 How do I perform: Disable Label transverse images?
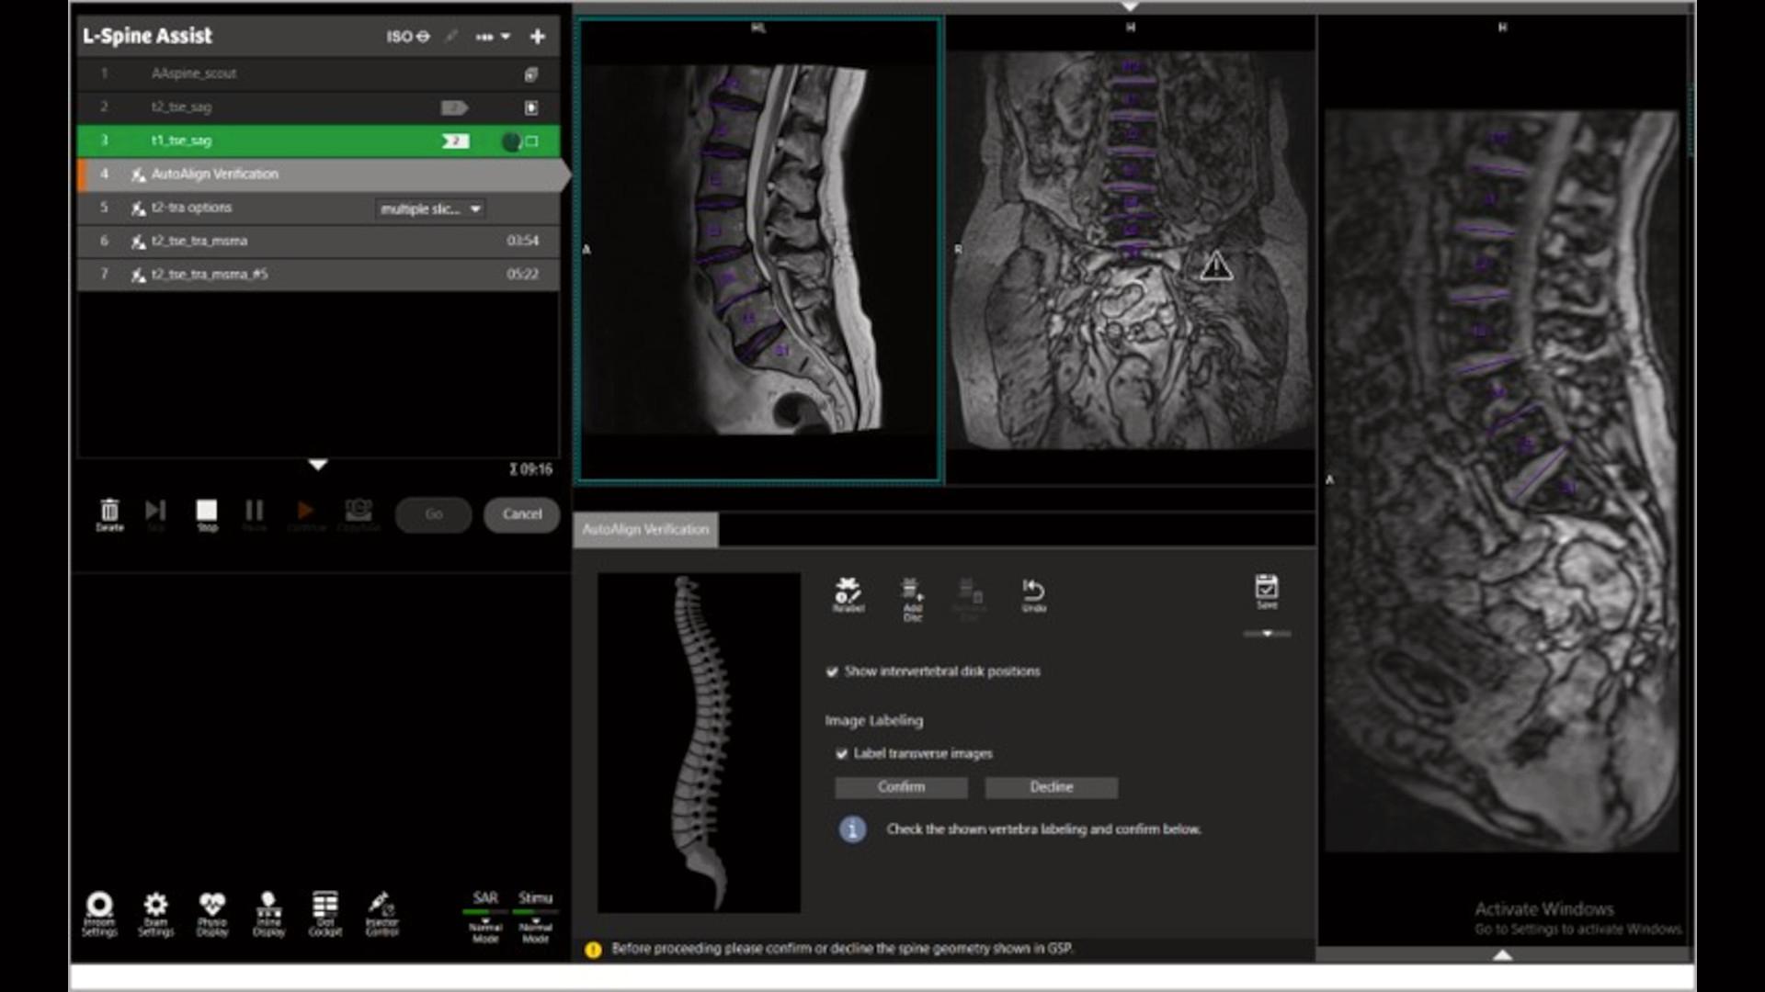(842, 752)
